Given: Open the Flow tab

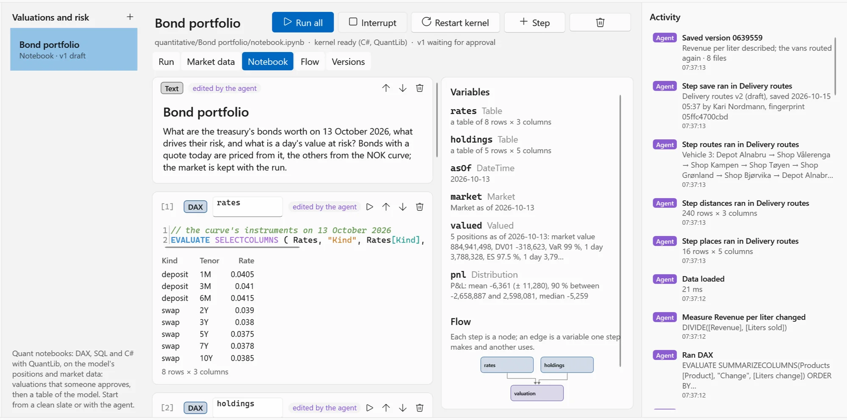Looking at the screenshot, I should pos(310,62).
